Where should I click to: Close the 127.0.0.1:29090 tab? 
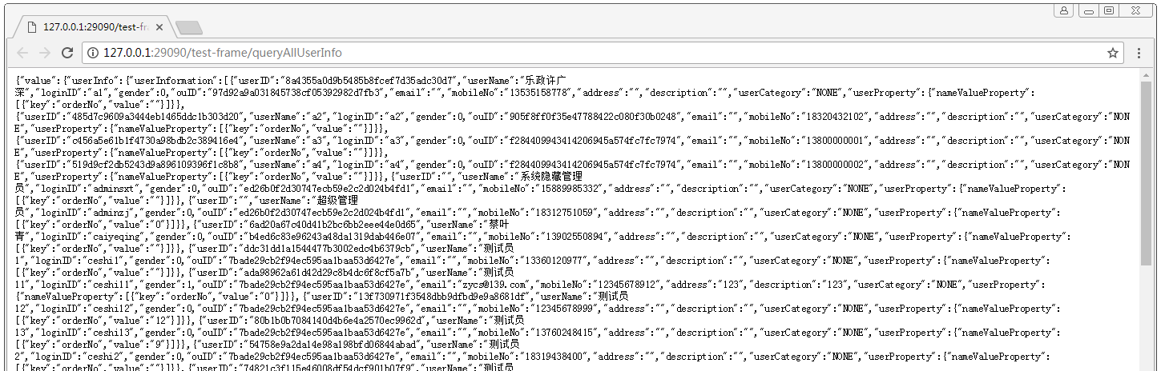[159, 27]
